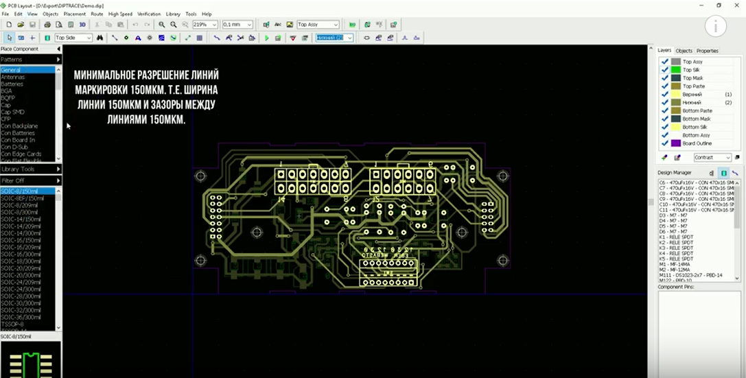Select the text placement tool (letter A)
This screenshot has width=746, height=378.
point(138,38)
